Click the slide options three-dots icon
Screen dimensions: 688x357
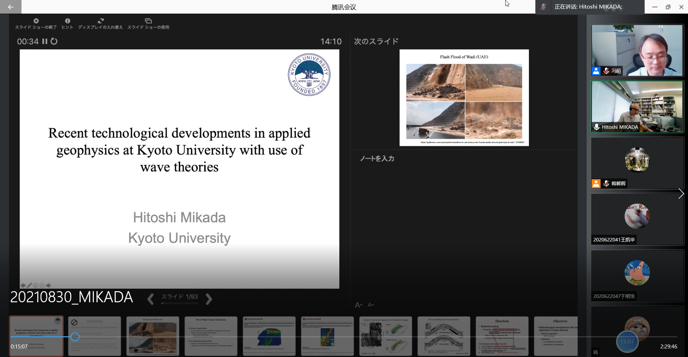pos(42,285)
